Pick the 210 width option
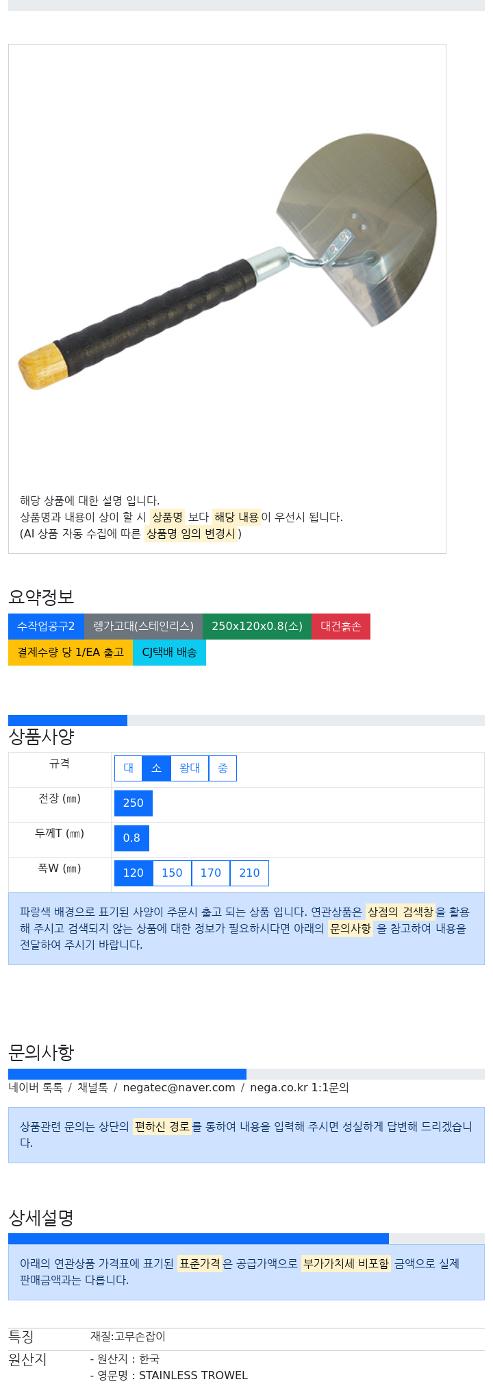This screenshot has width=493, height=1384. click(x=249, y=873)
